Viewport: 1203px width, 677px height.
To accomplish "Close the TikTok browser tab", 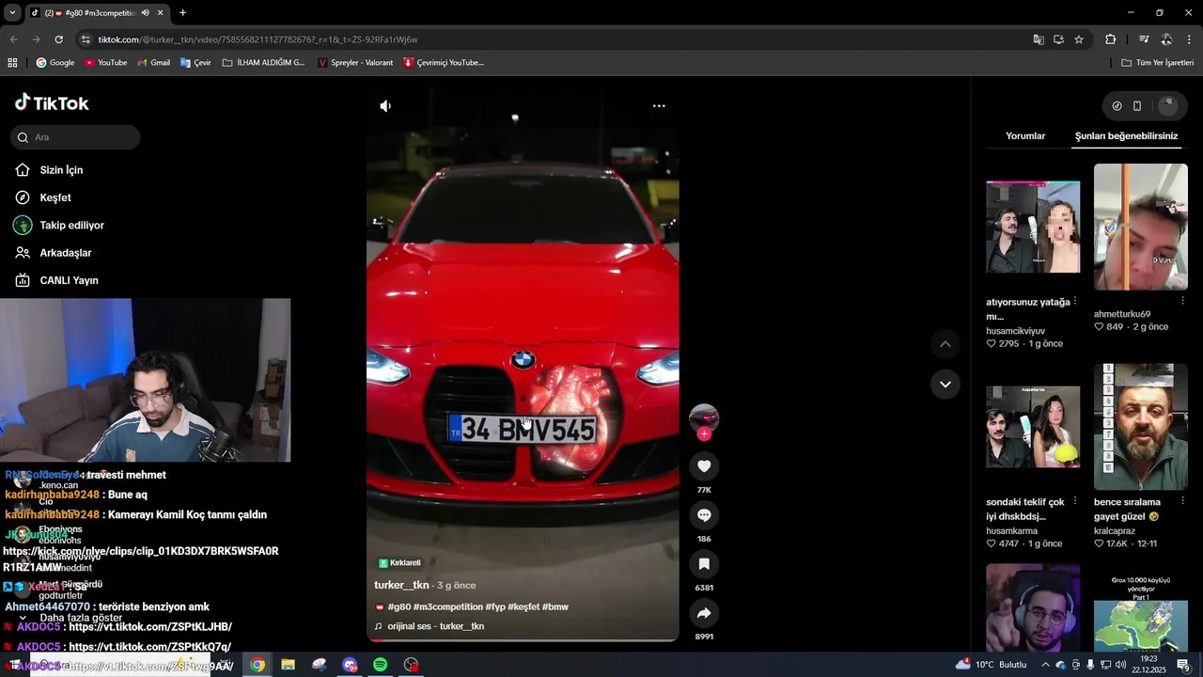I will [x=161, y=13].
